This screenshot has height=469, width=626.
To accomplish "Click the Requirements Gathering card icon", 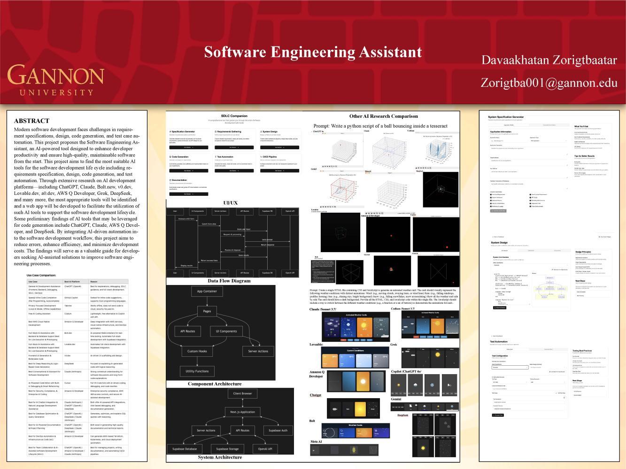I will (216, 131).
